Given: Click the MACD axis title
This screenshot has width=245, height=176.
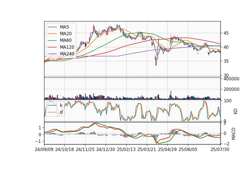Looking at the screenshot, I should 234,134.
